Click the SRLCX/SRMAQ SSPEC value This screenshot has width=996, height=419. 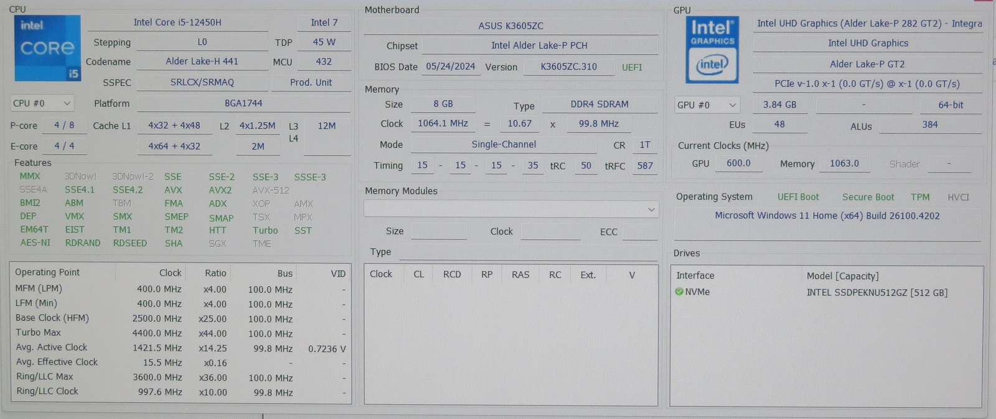click(x=202, y=82)
